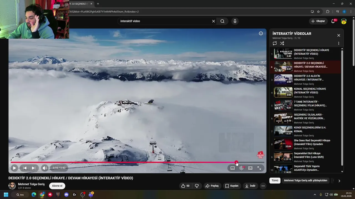Screen dimensions: 355x199
Task: Like the video (50 likes)
Action: pos(186,186)
